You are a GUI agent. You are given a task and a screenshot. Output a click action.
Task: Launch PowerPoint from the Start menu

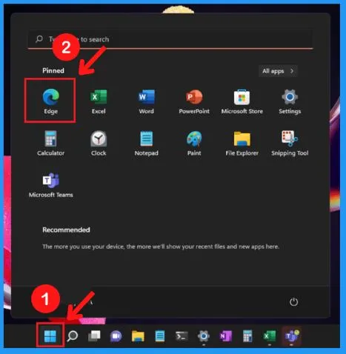tap(194, 101)
